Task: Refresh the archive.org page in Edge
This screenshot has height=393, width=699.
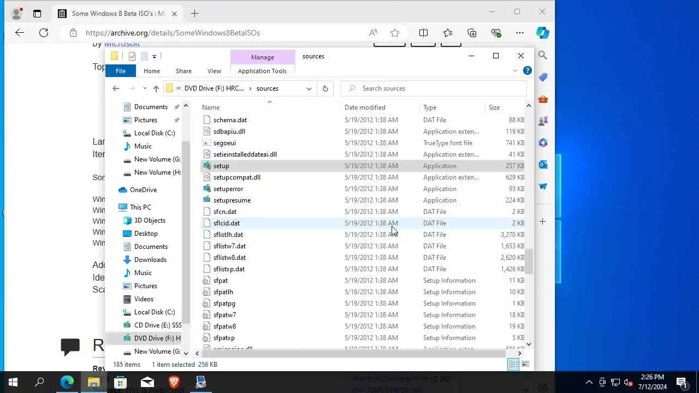Action: 44,33
